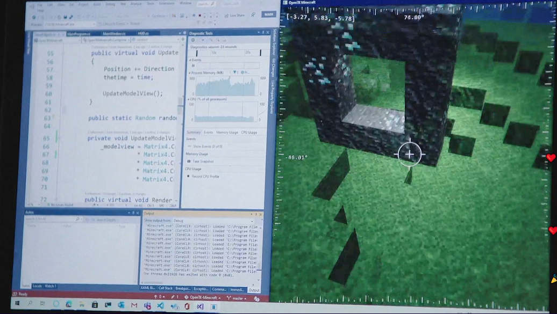This screenshot has width=557, height=314.
Task: Switch to the Exception Settings tab
Action: tap(201, 289)
